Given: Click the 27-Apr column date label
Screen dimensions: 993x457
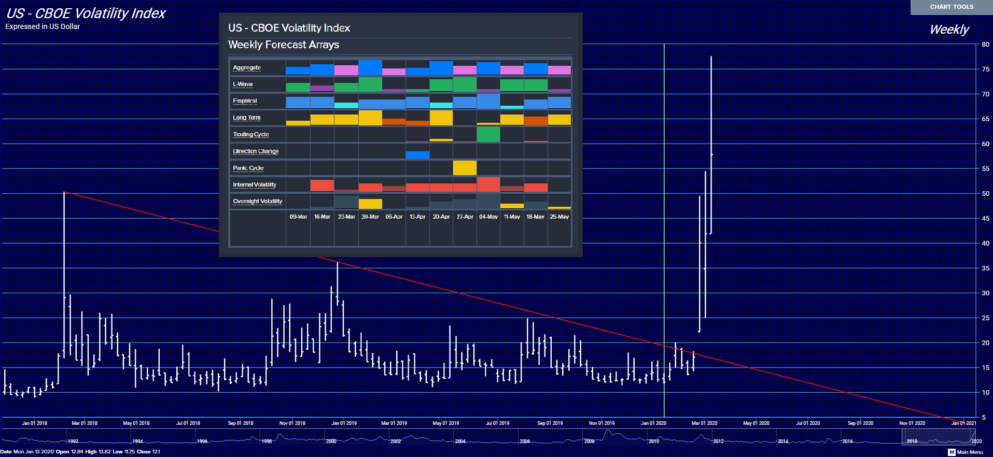Looking at the screenshot, I should (465, 217).
